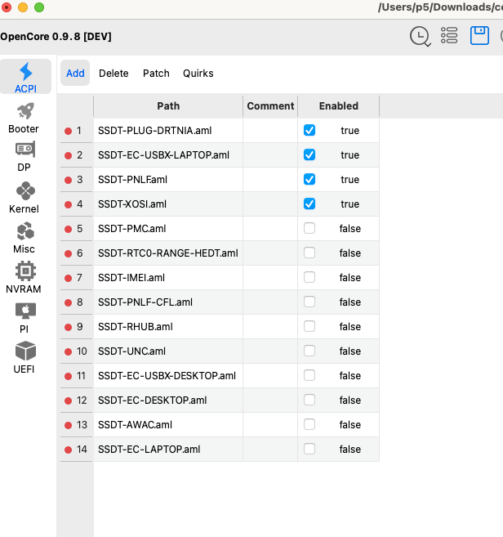Select the DP sidebar icon
Viewport: 503px width, 537px height.
click(24, 156)
